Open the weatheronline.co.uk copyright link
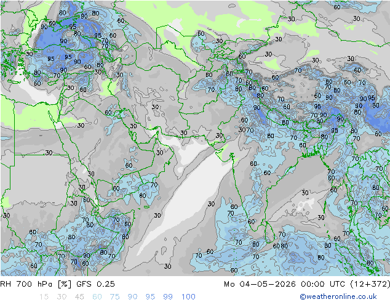 (338, 296)
